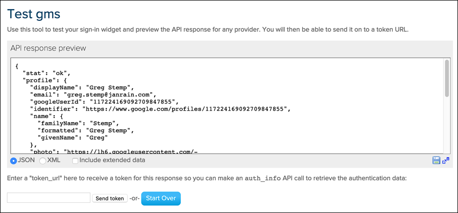Viewport: 458px width, 213px height.
Task: Click the token_url input field
Action: coord(49,198)
